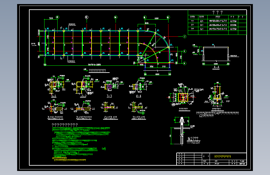This screenshot has height=175, width=270.
Task: Click the 6000 dimension under the A-A section
Action: click(x=216, y=64)
